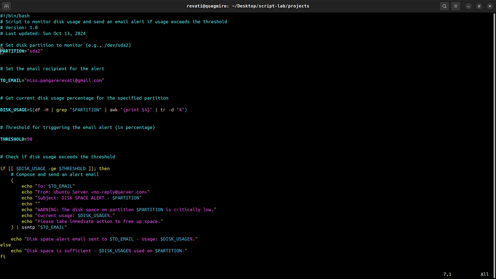Click the cursor position indicator 7,1
The width and height of the screenshot is (496, 279).
(x=447, y=274)
